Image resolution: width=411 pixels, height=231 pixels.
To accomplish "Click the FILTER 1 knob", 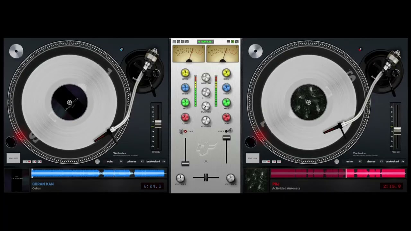I will (180, 178).
